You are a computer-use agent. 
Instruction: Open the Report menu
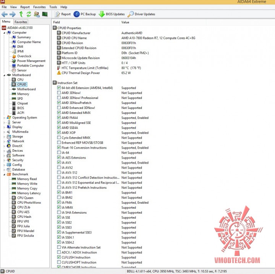coord(25,7)
